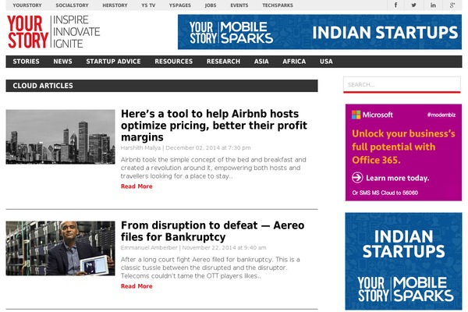The width and height of the screenshot is (468, 312).
Task: Go to YS TV in top bar
Action: [148, 5]
